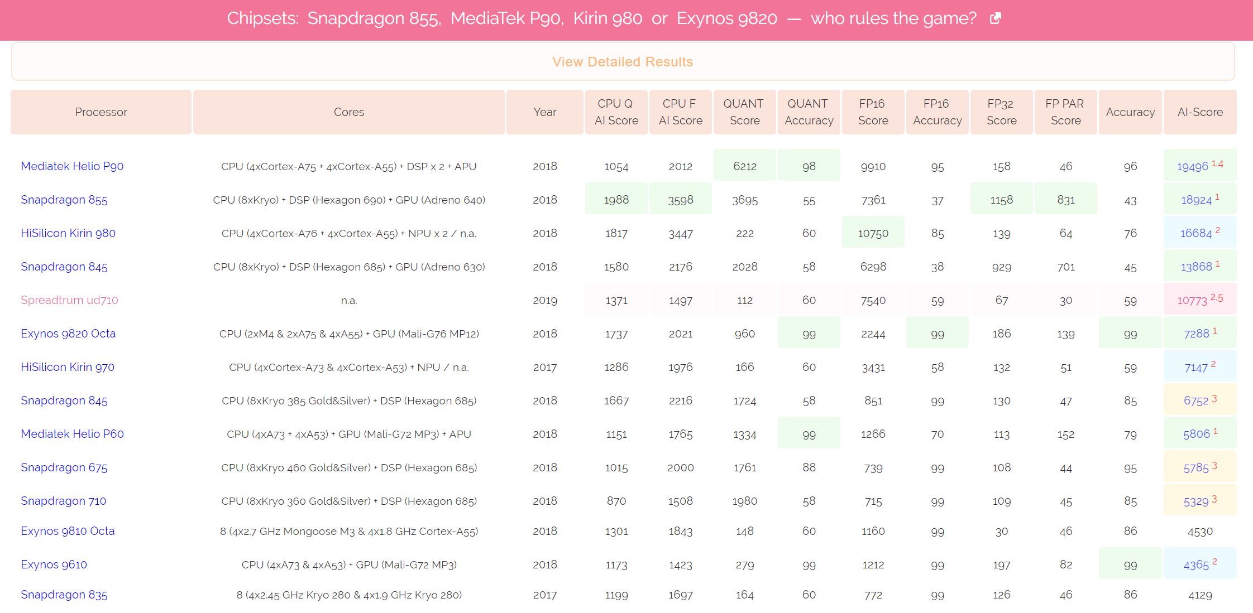Open the external link icon in the banner
This screenshot has height=613, width=1253.
[x=995, y=18]
